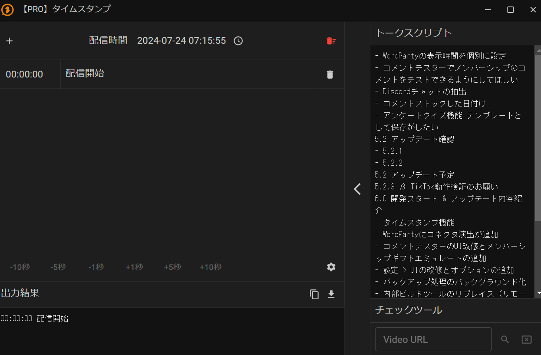
Task: Click the 00:00:00 time cell
Action: tap(24, 74)
